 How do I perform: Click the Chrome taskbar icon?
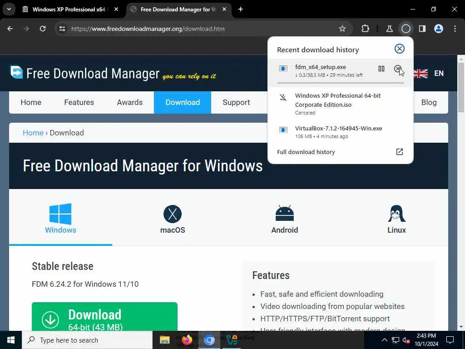[209, 340]
